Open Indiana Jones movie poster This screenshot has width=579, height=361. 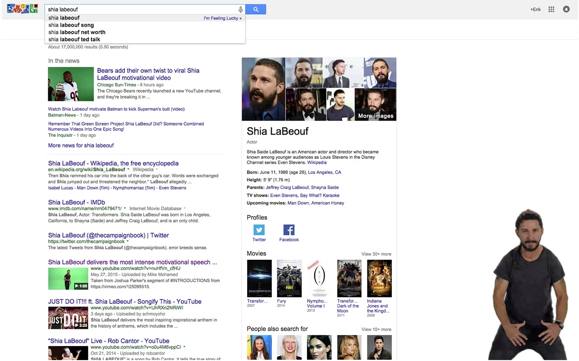pos(379,278)
